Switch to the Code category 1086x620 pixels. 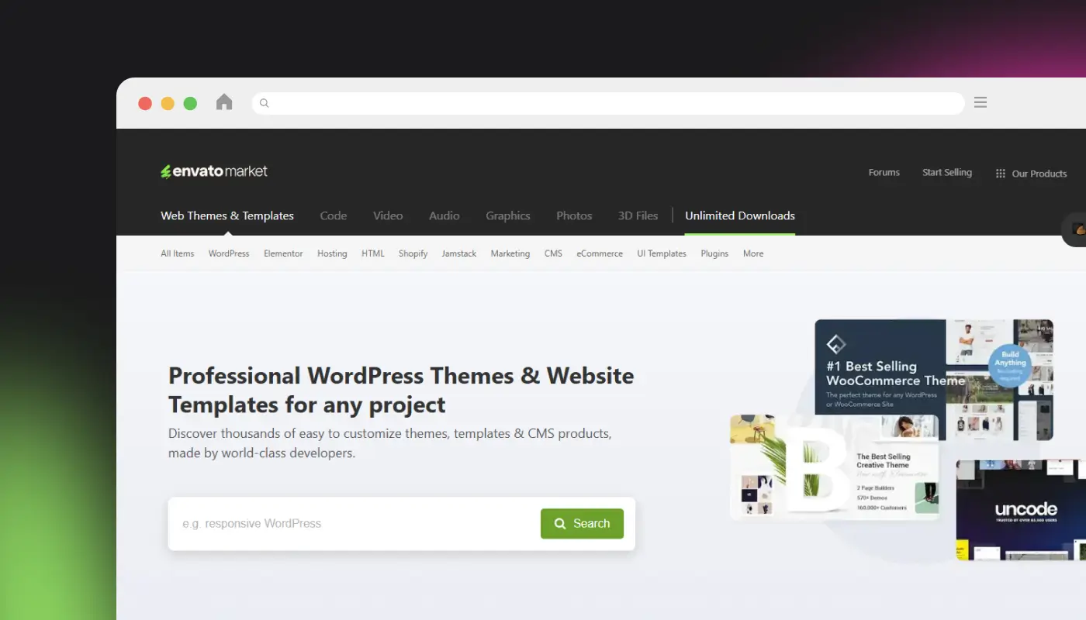[334, 215]
